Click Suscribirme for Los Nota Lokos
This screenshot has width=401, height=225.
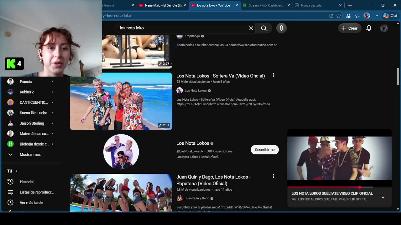tap(265, 150)
